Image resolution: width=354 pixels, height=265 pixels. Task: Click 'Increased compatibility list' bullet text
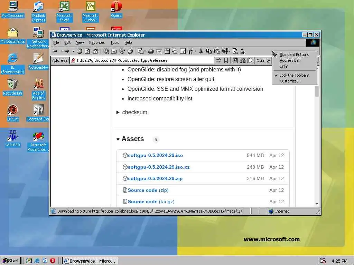point(160,98)
